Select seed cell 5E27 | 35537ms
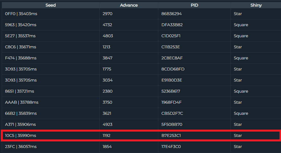 (20, 36)
